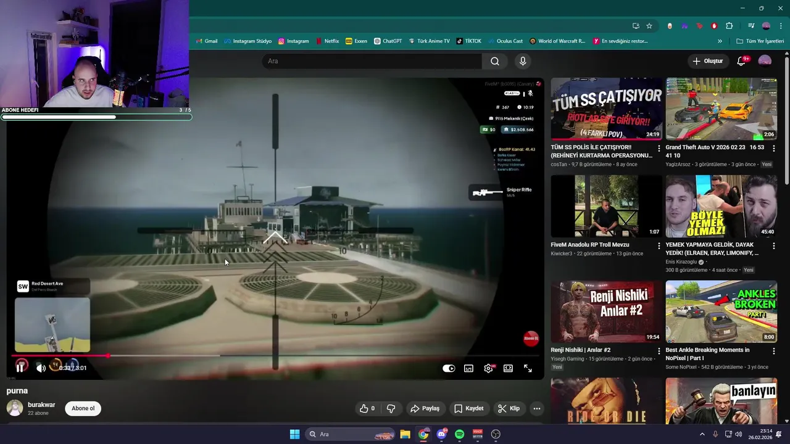Open the burakwar channel name link
This screenshot has height=444, width=790.
(x=41, y=405)
